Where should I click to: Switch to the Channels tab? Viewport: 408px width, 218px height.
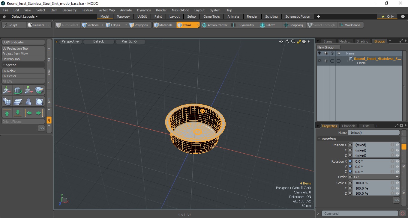(x=349, y=126)
